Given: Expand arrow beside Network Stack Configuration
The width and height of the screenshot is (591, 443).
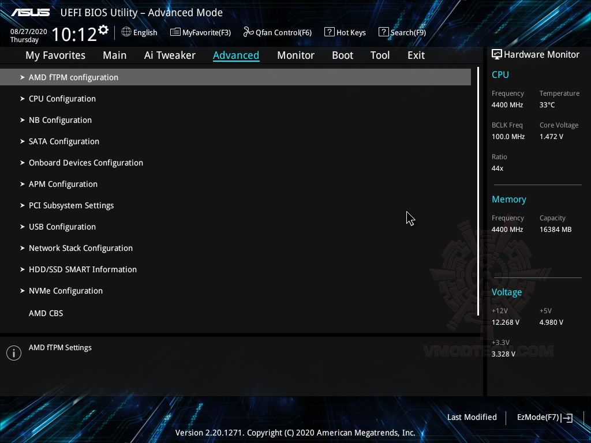Looking at the screenshot, I should pyautogui.click(x=23, y=248).
